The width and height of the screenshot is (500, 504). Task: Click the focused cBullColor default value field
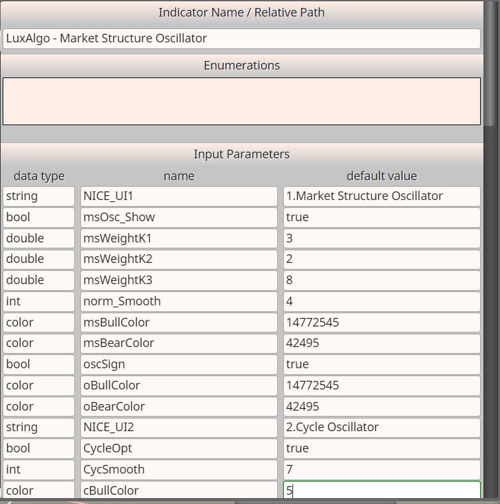pos(382,490)
